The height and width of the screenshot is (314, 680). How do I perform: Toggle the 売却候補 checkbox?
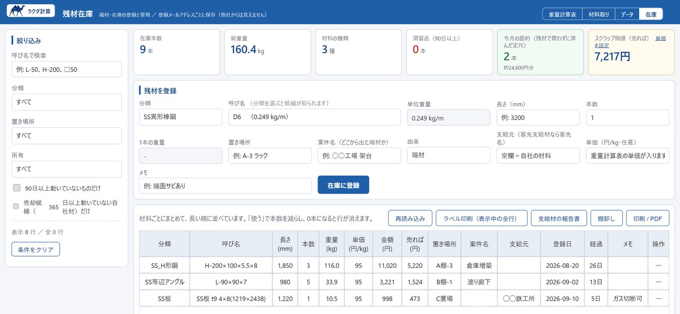(x=16, y=207)
